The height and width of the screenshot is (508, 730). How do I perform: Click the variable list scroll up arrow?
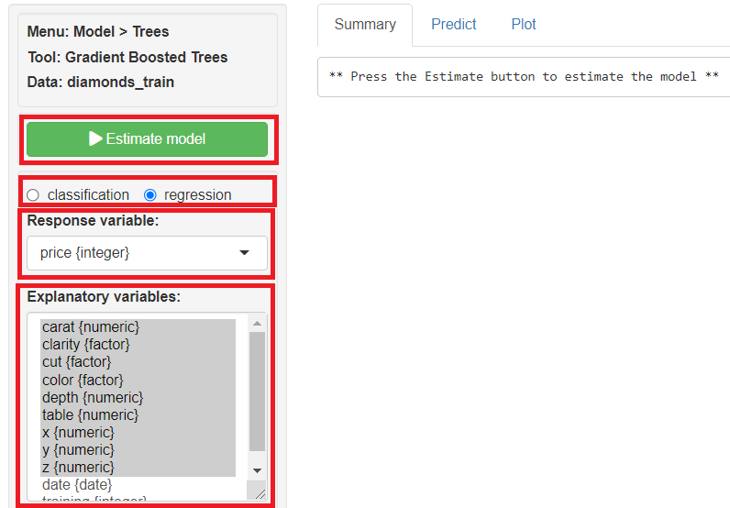[x=257, y=323]
